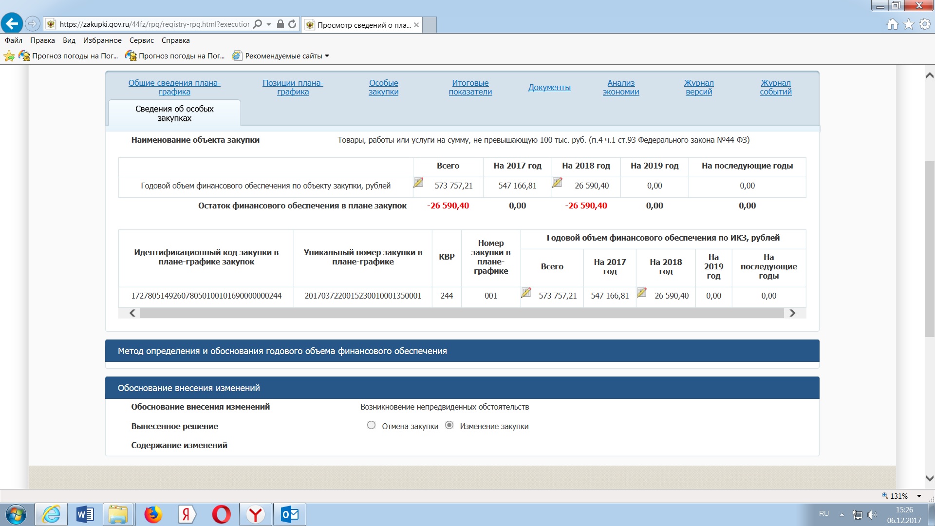935x526 pixels.
Task: Open the Журнал версий link
Action: (x=698, y=87)
